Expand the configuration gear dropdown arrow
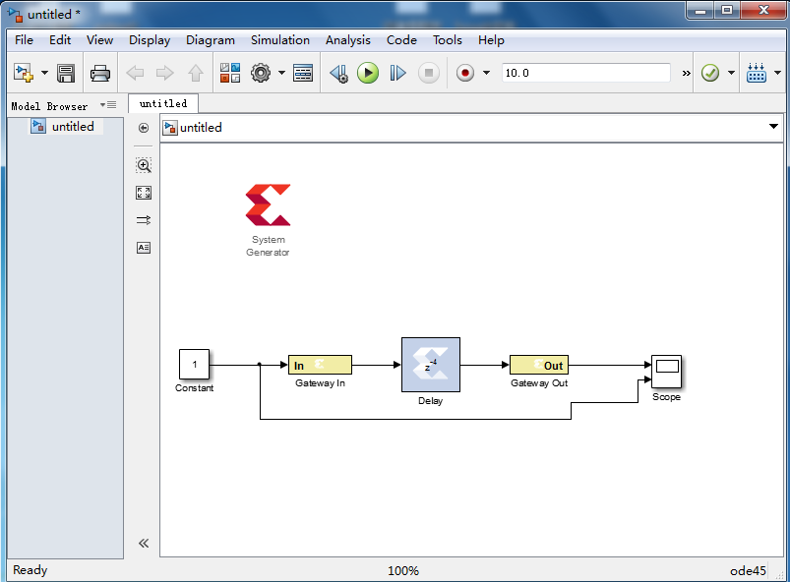The image size is (790, 582). pos(281,73)
